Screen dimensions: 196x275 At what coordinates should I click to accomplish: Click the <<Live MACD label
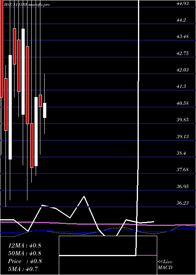(165, 265)
